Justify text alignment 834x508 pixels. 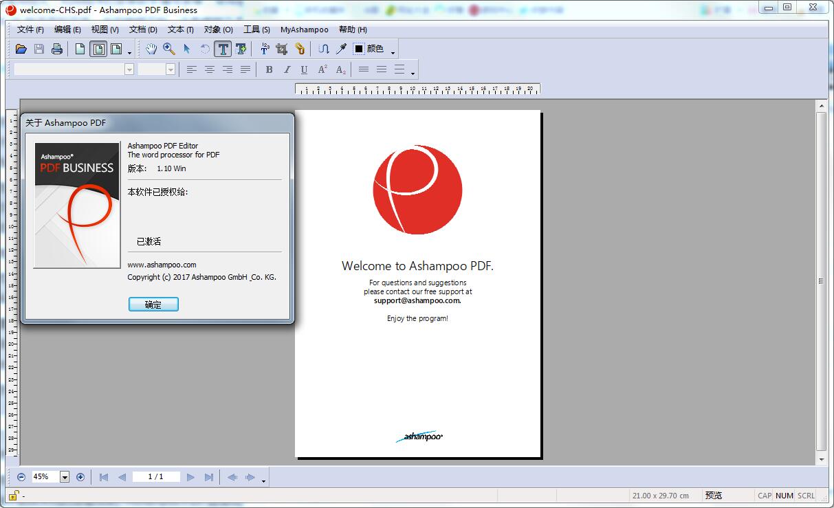[245, 69]
